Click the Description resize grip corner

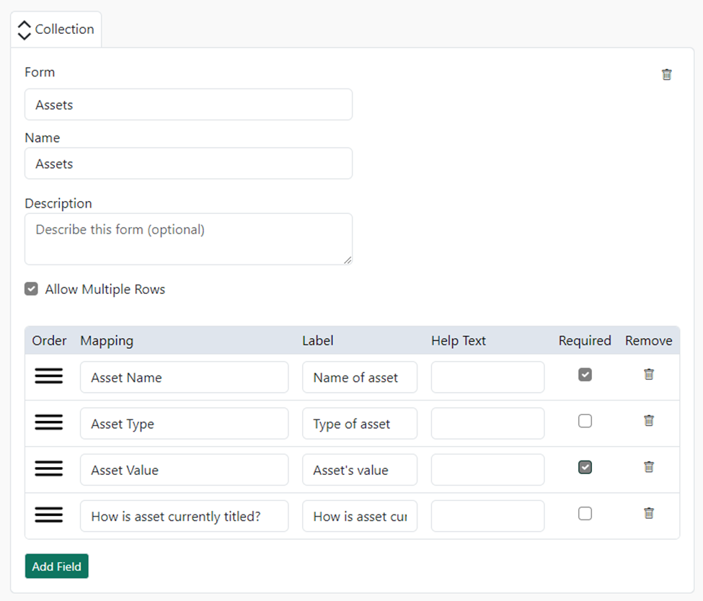(x=348, y=260)
